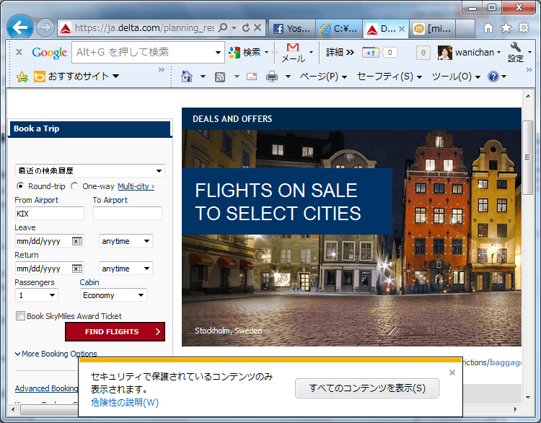The image size is (541, 423).
Task: Select the Round-trip radio button
Action: (x=21, y=186)
